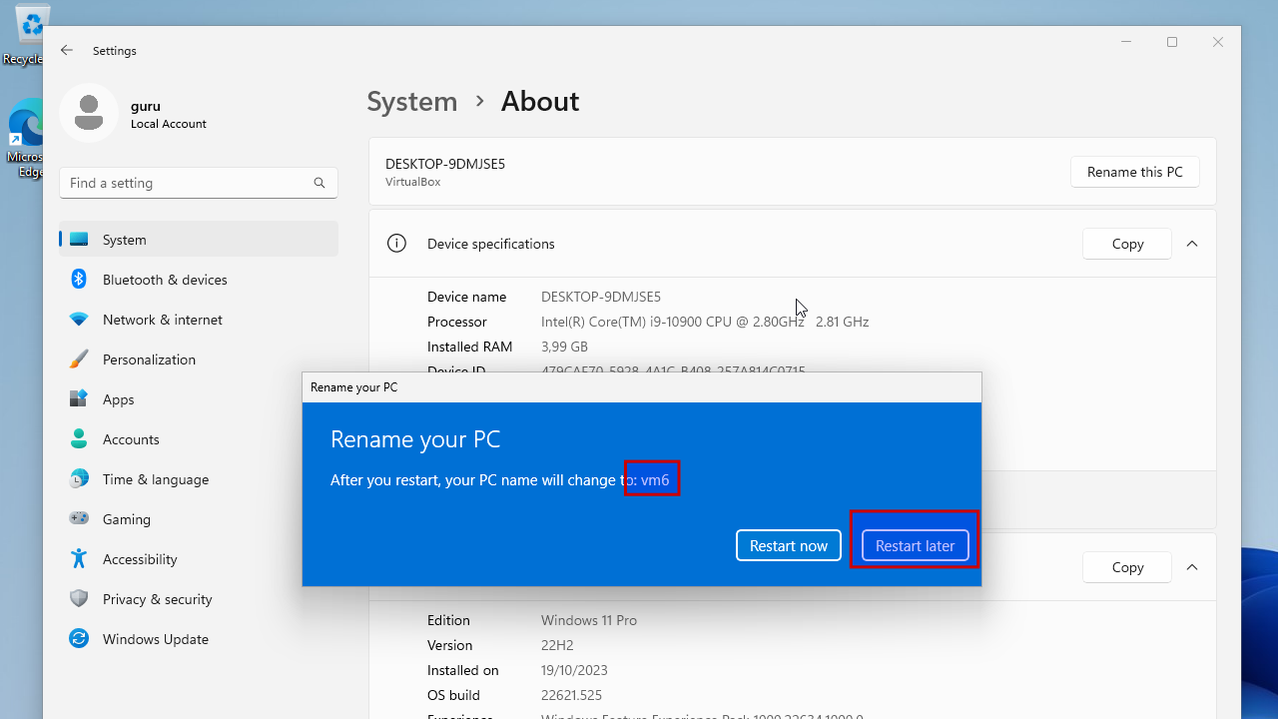Image resolution: width=1278 pixels, height=719 pixels.
Task: Click the VirtualBox label under PC name
Action: 412,182
